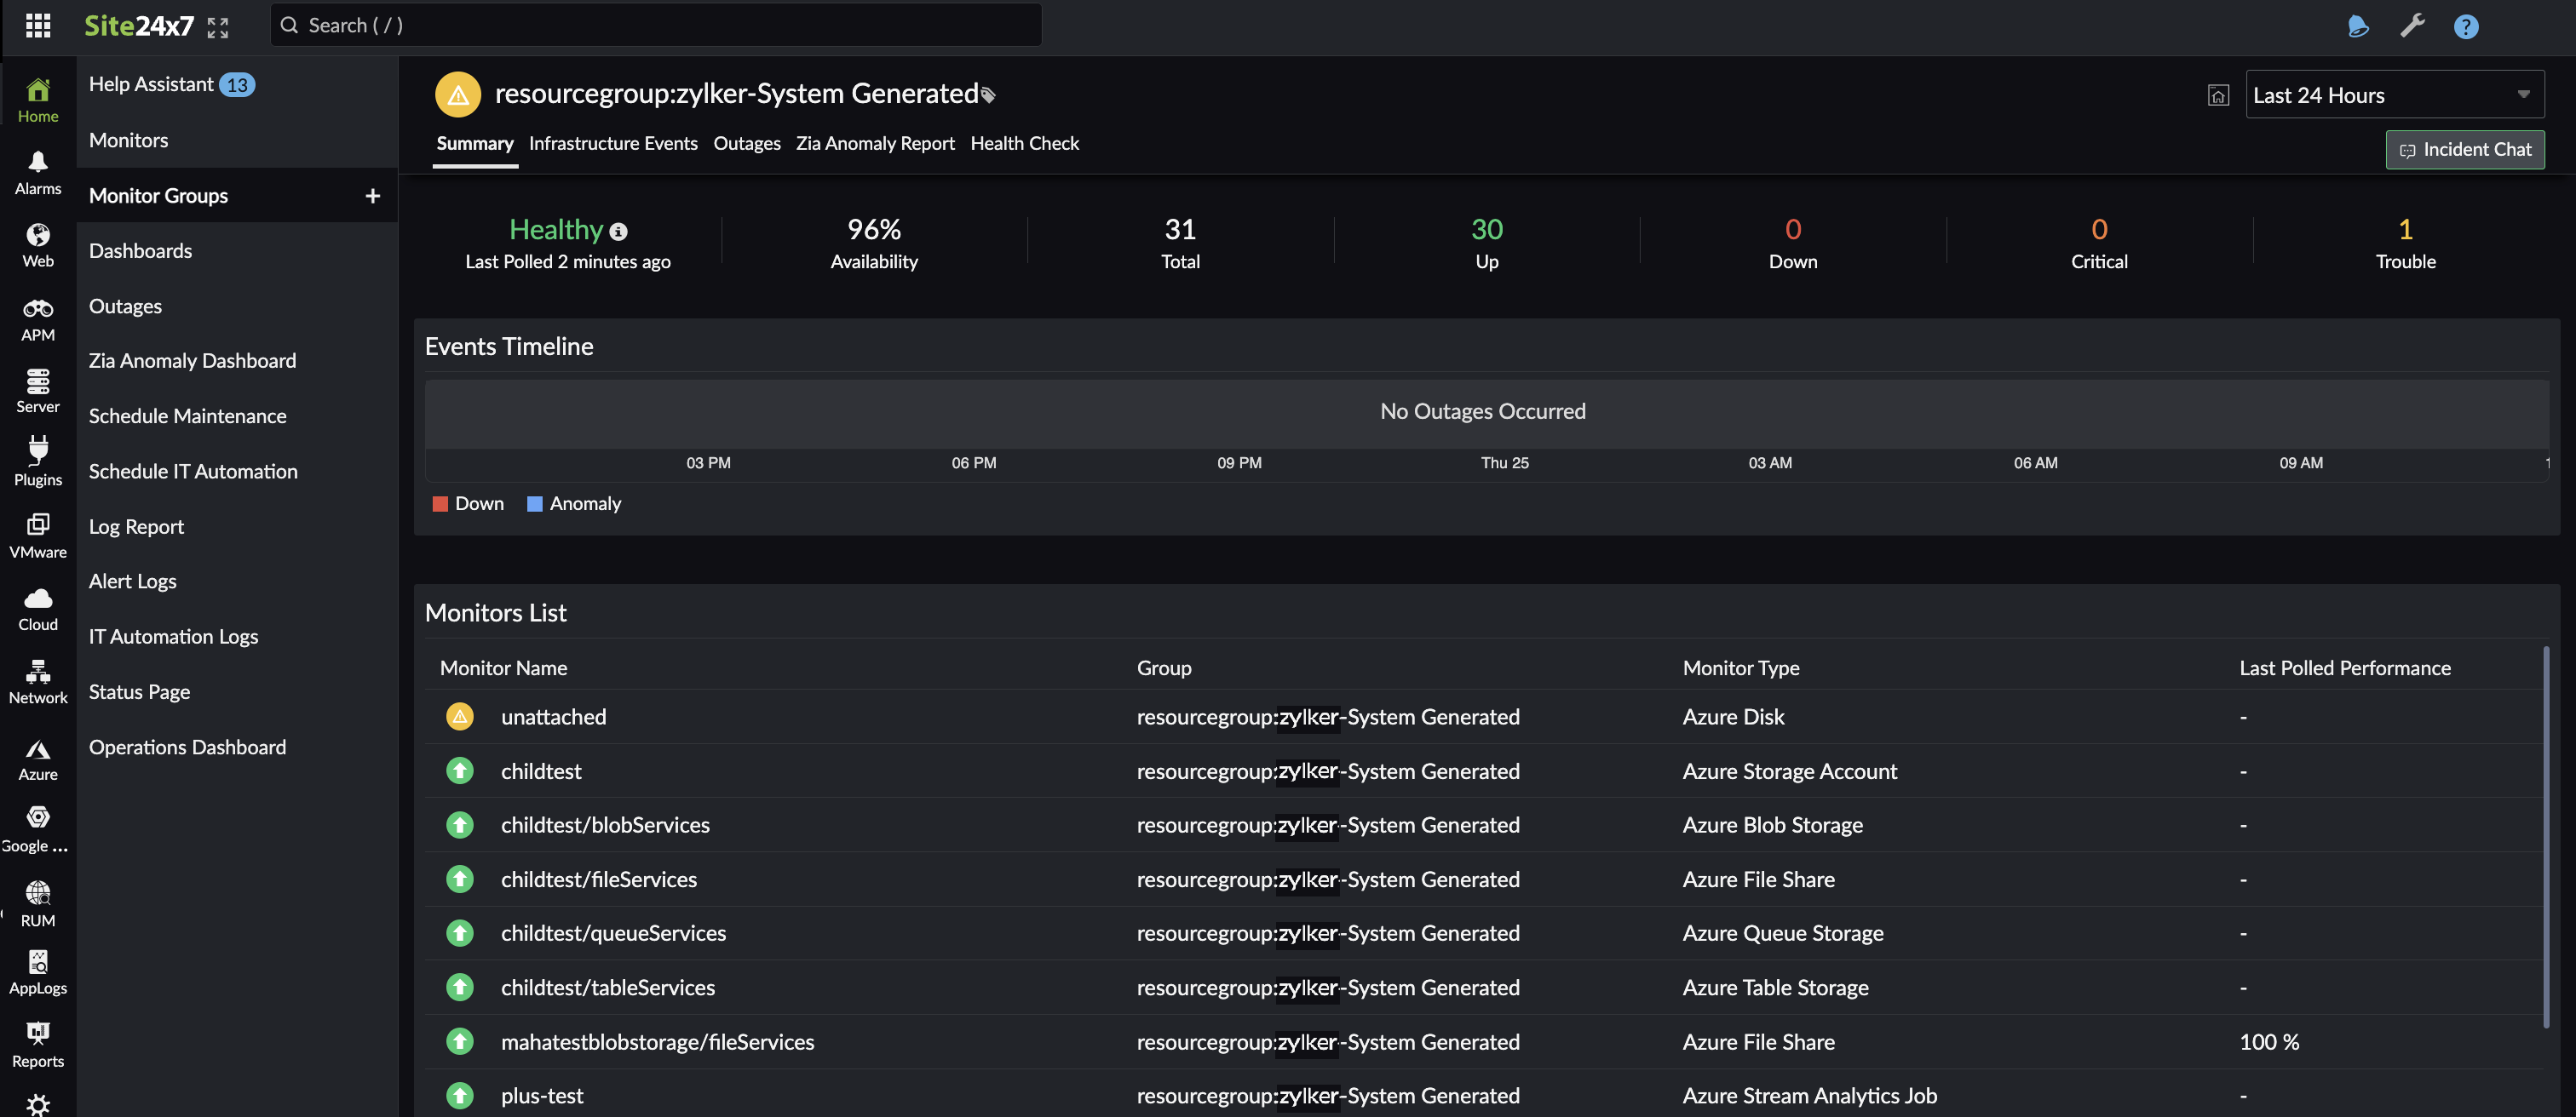Click the tag icon beside group title
The image size is (2576, 1117).
989,96
